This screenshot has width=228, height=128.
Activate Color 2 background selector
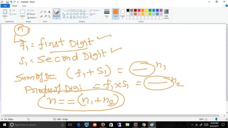coord(123,14)
